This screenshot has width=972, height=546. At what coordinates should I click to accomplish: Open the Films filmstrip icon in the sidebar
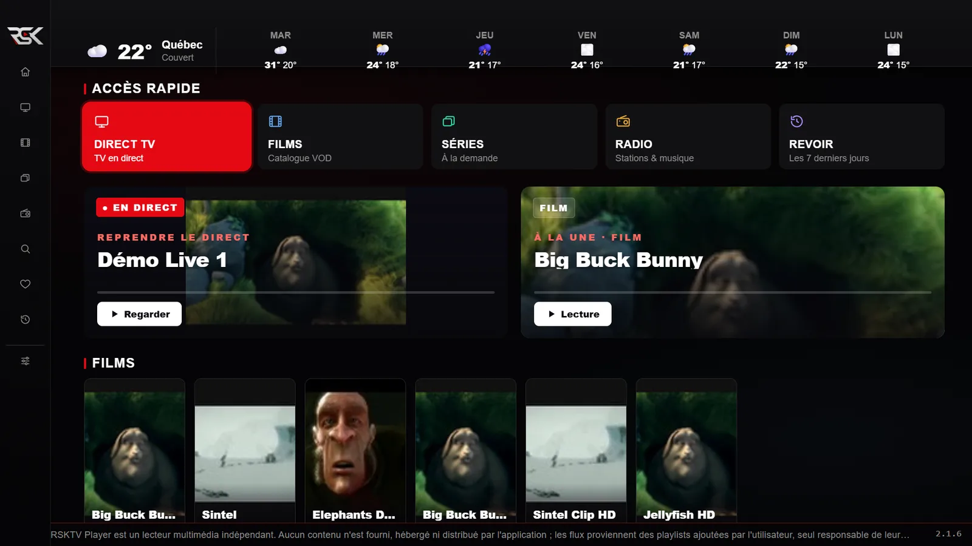[x=25, y=143]
